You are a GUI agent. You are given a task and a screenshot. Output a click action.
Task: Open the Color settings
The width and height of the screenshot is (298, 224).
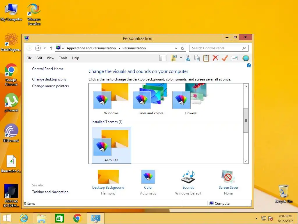click(x=148, y=182)
